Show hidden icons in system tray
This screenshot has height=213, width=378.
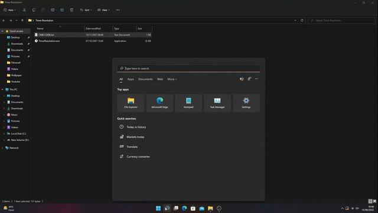pos(343,208)
